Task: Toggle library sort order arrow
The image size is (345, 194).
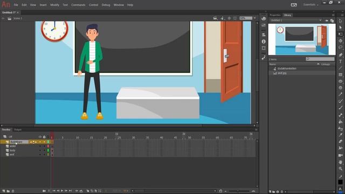Action: (318, 64)
